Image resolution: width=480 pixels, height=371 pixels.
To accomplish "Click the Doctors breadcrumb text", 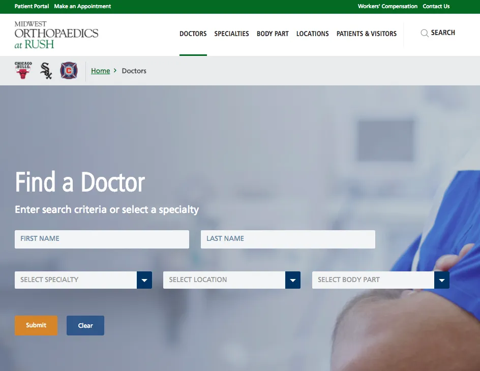I will (x=134, y=71).
